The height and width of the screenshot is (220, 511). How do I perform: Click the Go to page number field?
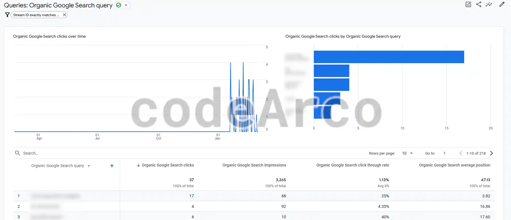pos(445,153)
